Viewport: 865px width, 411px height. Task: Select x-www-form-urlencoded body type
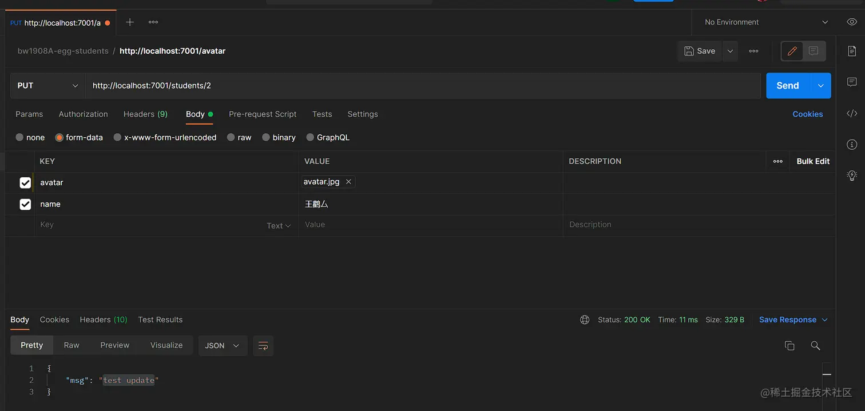click(117, 138)
